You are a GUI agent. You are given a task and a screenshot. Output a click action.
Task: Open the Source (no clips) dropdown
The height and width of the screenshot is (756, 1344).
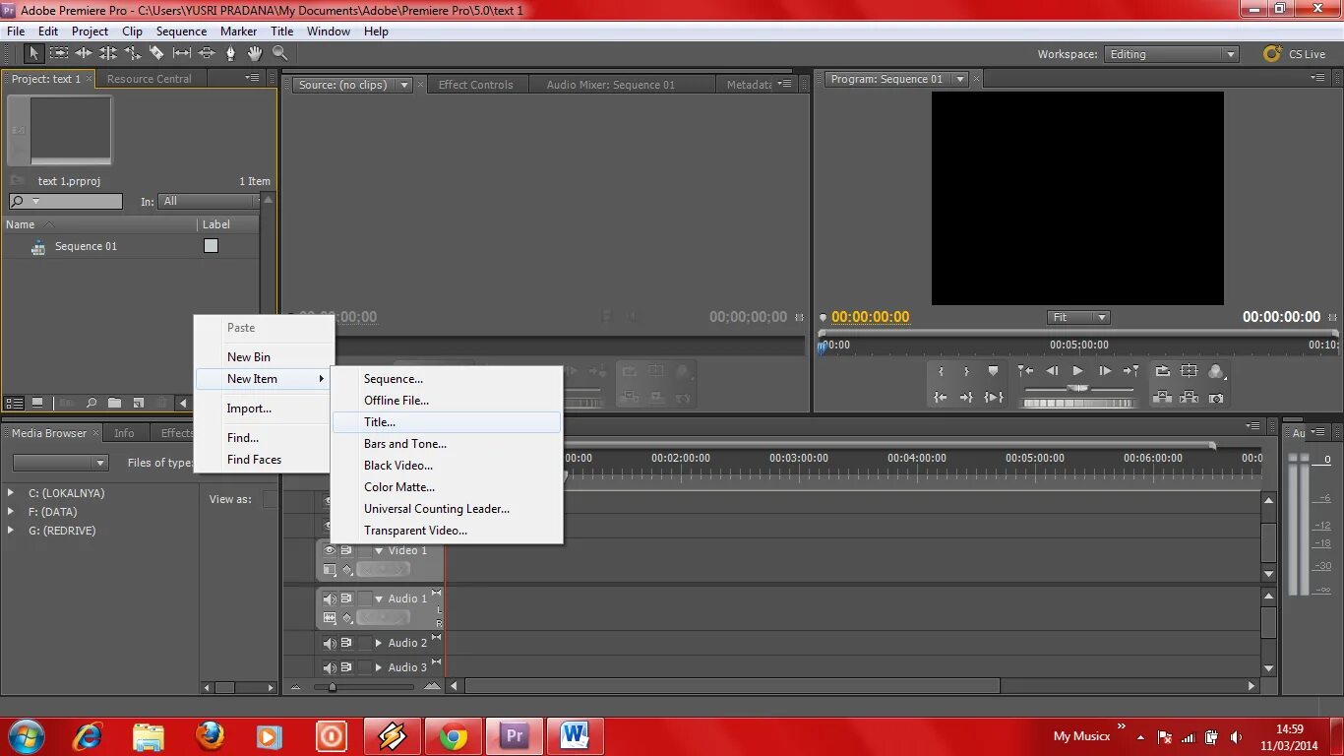[x=403, y=85]
